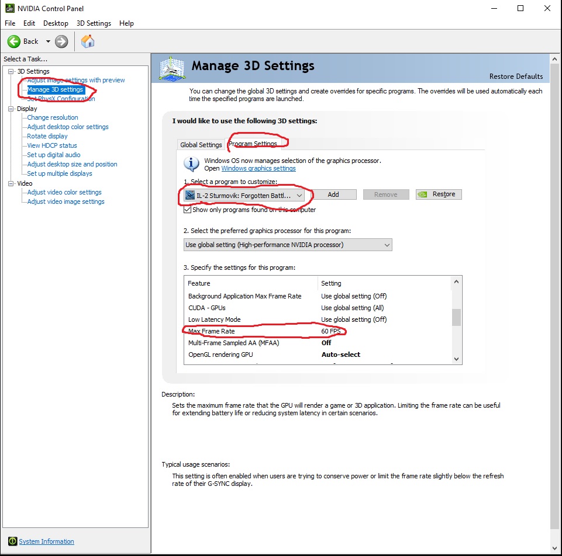
Task: Select Multi-Frame Sampled AA (MFAA) row
Action: tap(318, 343)
